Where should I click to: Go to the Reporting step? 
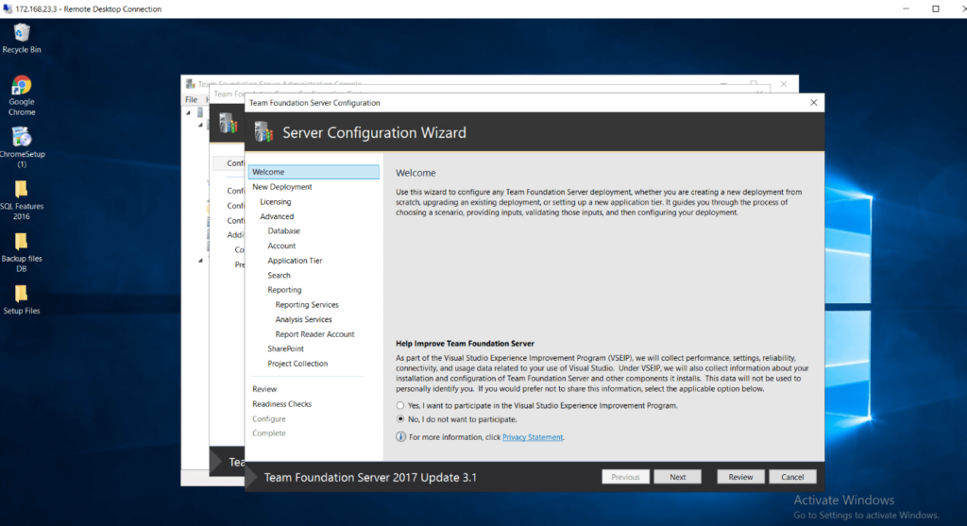(x=284, y=289)
